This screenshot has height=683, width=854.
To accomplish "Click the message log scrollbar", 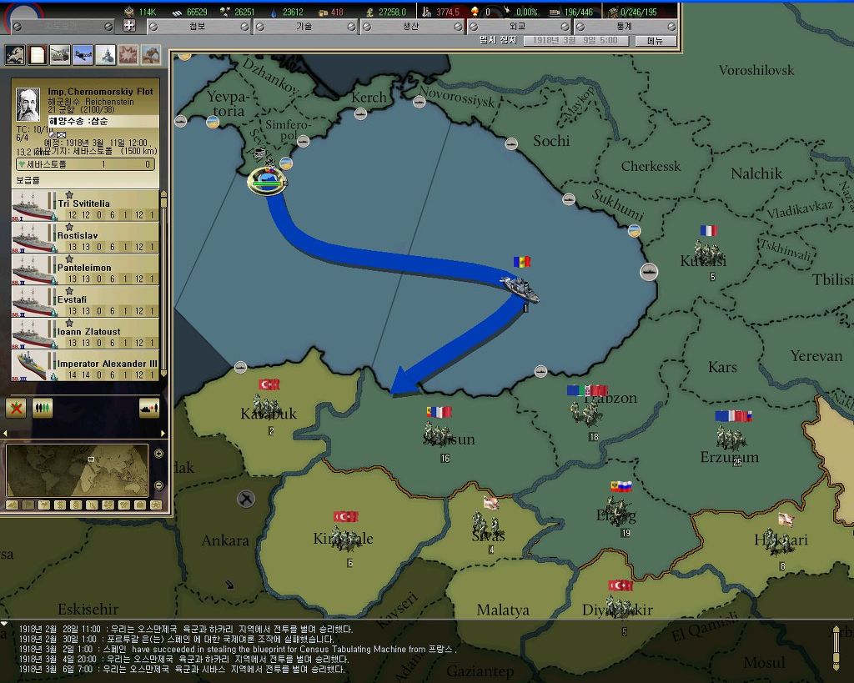I will 836,648.
